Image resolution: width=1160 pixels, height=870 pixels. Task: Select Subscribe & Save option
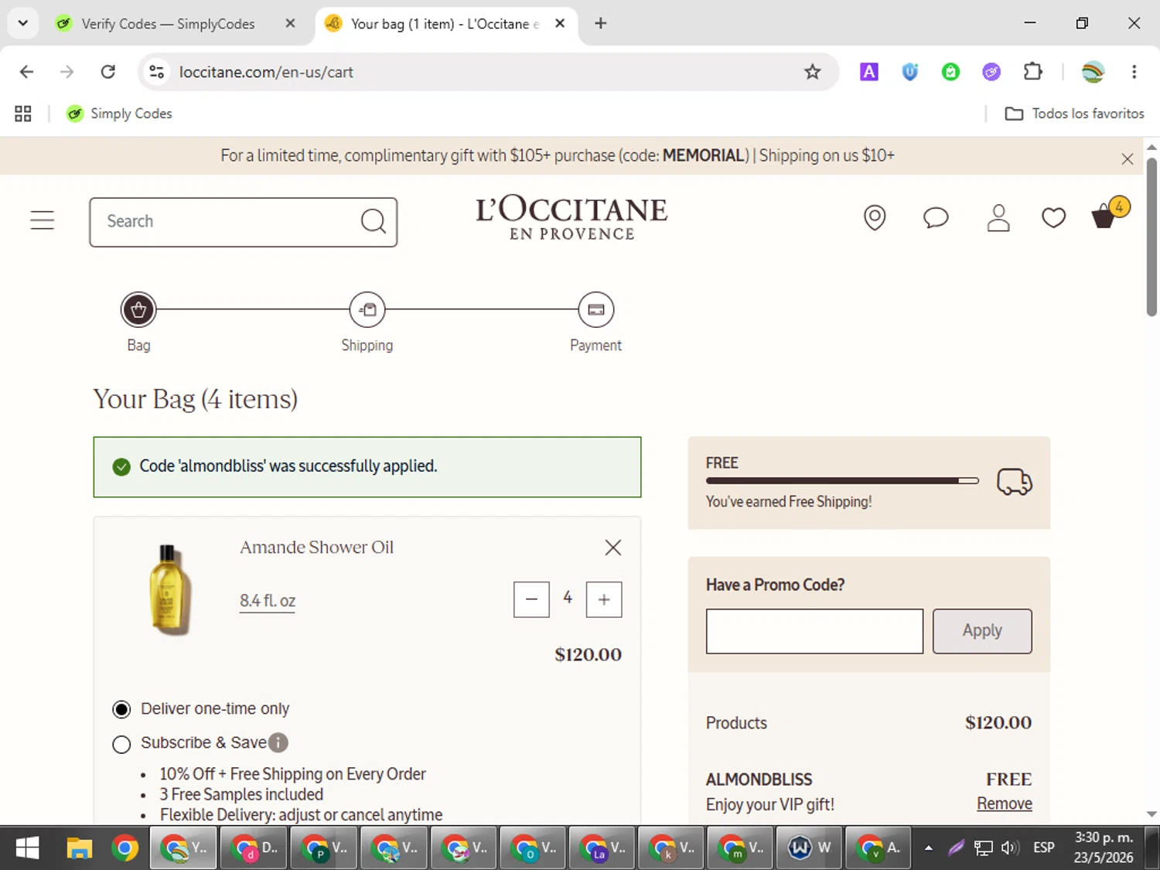pos(121,744)
